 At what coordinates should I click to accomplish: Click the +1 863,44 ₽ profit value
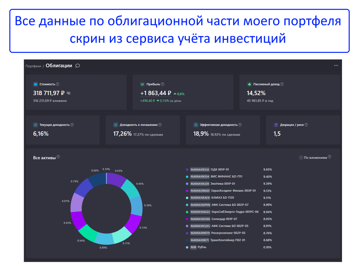point(156,93)
